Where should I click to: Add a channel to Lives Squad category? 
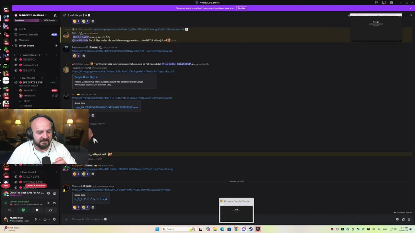(56, 172)
